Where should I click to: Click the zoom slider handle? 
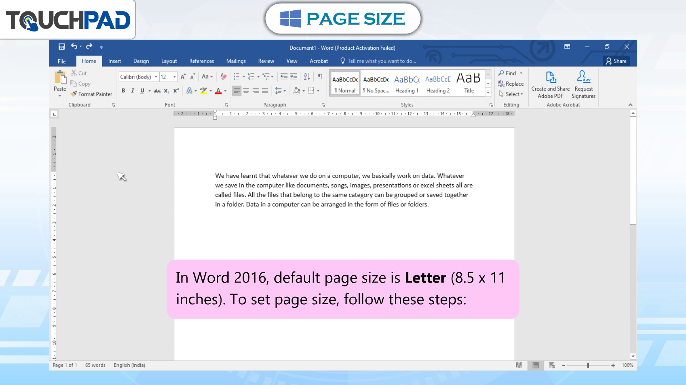coord(588,365)
